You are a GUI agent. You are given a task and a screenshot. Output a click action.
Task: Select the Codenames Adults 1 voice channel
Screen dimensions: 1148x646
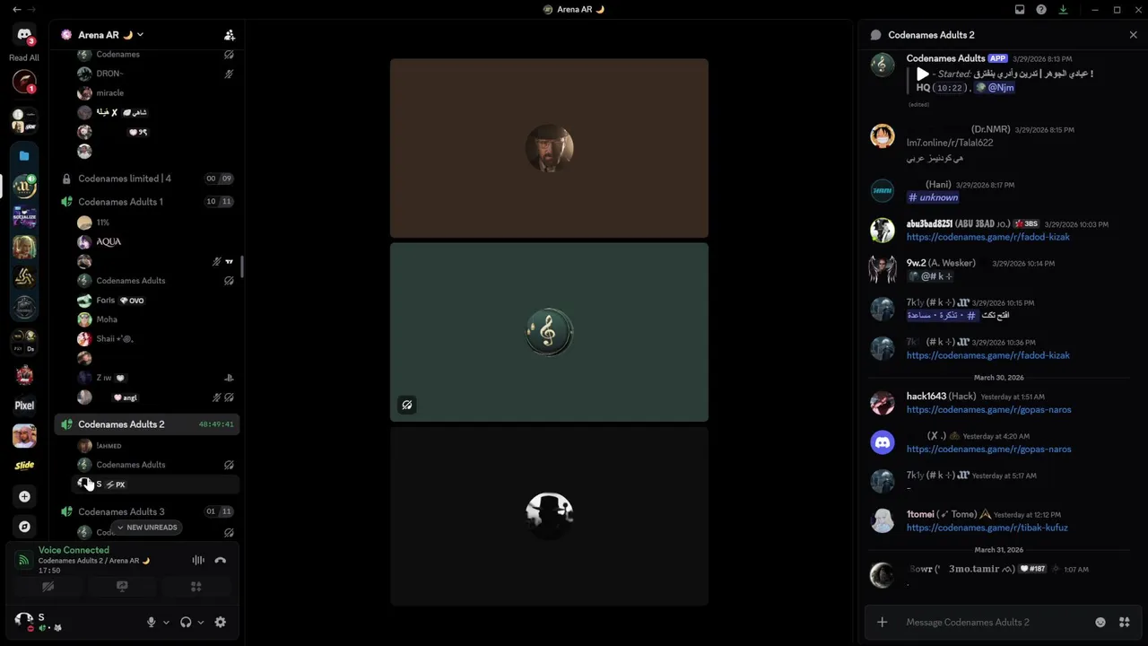click(147, 202)
